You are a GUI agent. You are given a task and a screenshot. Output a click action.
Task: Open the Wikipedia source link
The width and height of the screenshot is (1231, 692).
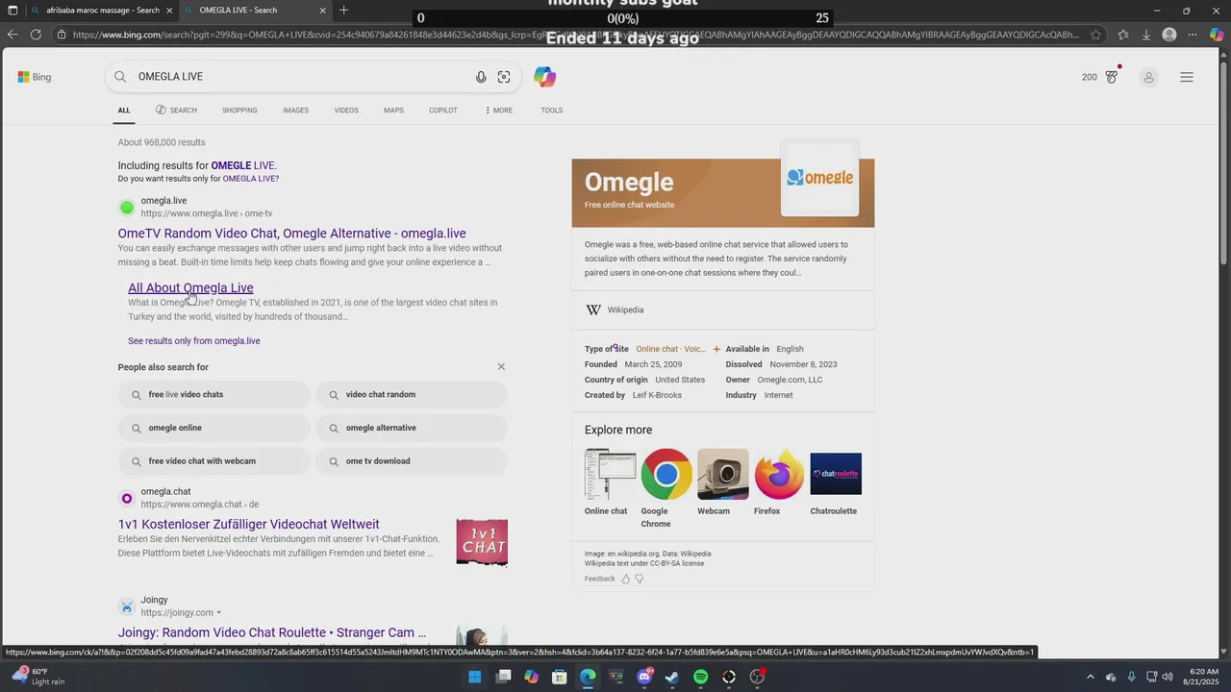[x=625, y=309]
